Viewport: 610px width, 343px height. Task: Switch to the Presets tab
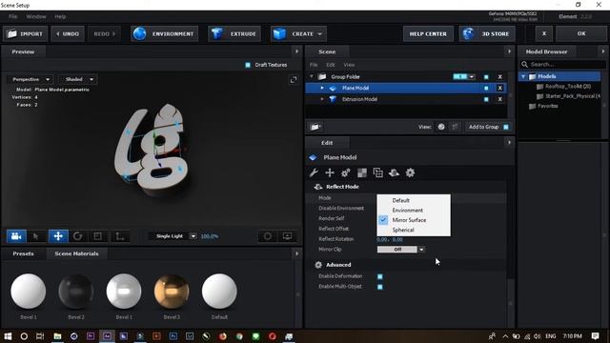(x=23, y=253)
